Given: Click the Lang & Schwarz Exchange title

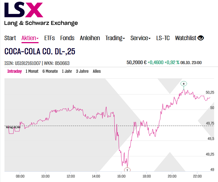Looking at the screenshot, I should point(41,23).
